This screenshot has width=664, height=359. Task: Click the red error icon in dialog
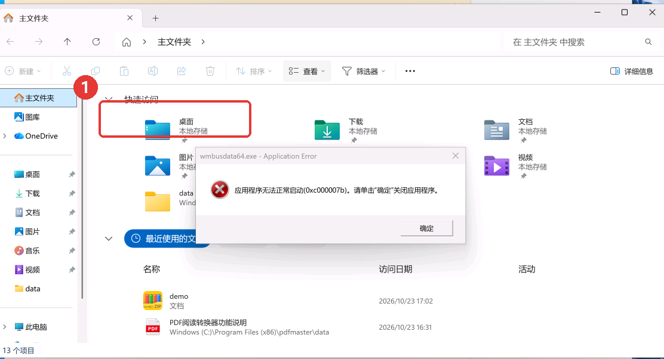pyautogui.click(x=220, y=190)
